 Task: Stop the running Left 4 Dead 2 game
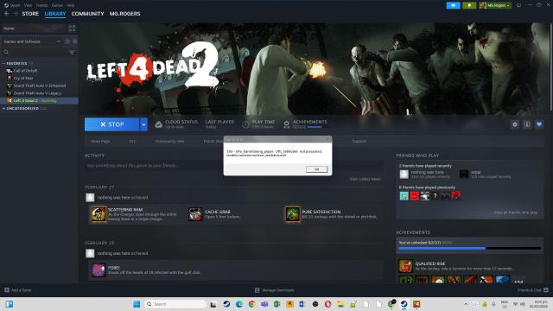[x=111, y=124]
